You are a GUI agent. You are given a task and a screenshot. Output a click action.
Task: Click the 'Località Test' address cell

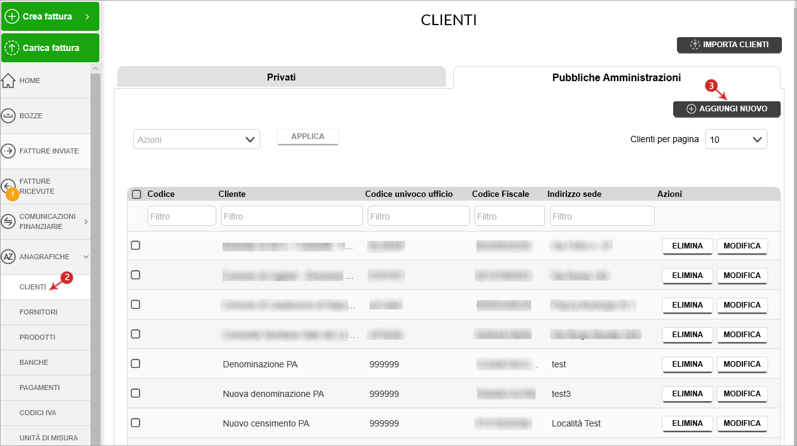pyautogui.click(x=576, y=423)
